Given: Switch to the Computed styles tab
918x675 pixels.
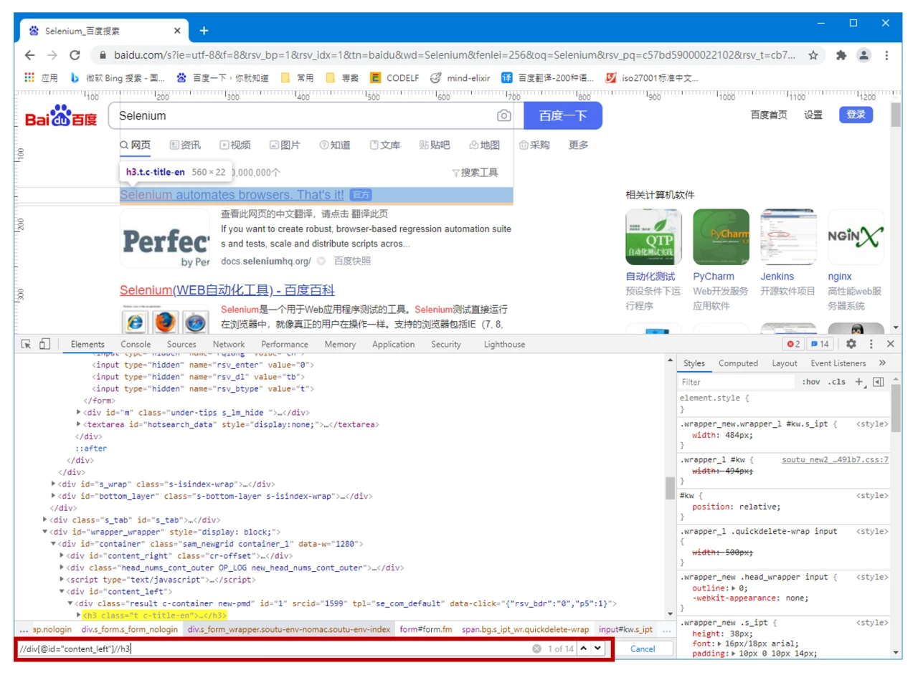Looking at the screenshot, I should [738, 363].
